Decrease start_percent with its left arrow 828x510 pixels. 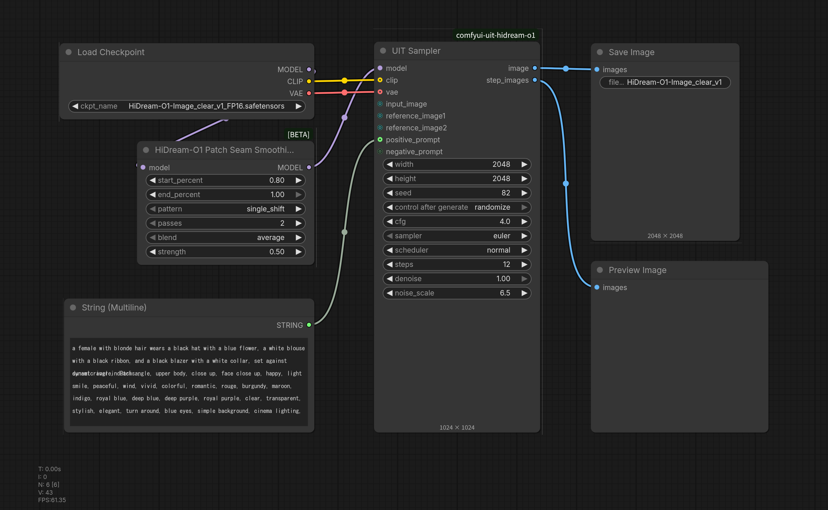pyautogui.click(x=153, y=180)
